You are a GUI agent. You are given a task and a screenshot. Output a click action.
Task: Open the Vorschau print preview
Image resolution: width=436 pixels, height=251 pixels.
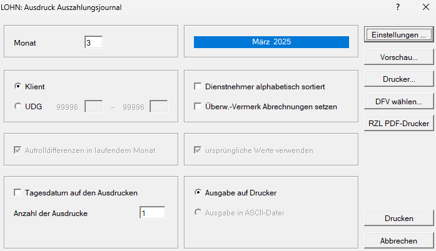click(398, 57)
